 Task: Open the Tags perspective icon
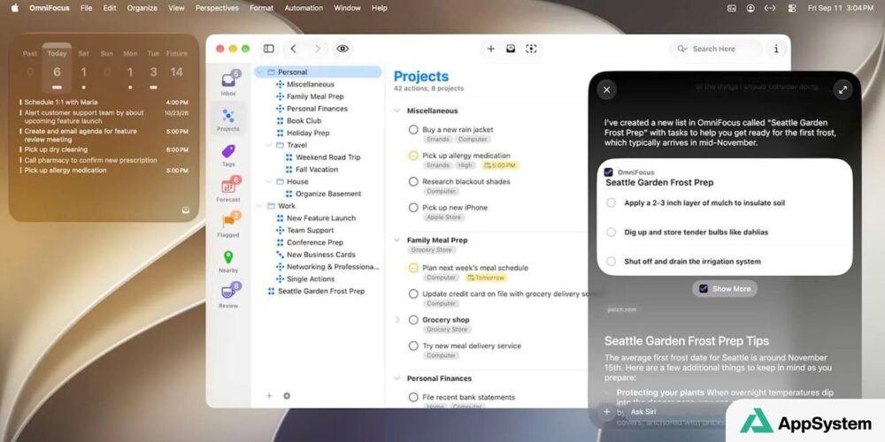(x=228, y=151)
